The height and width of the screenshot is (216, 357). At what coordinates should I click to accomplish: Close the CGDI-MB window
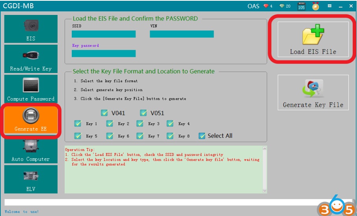(351, 6)
